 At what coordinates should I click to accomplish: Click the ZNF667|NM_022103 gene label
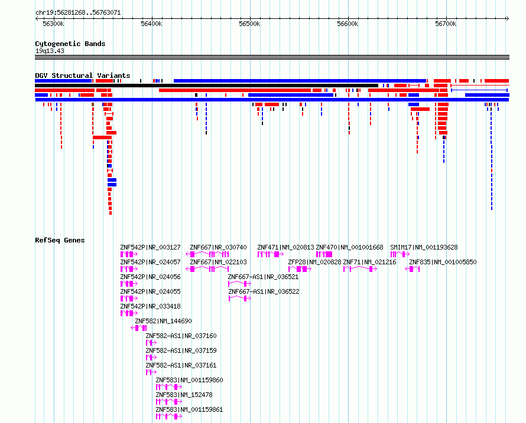(219, 263)
